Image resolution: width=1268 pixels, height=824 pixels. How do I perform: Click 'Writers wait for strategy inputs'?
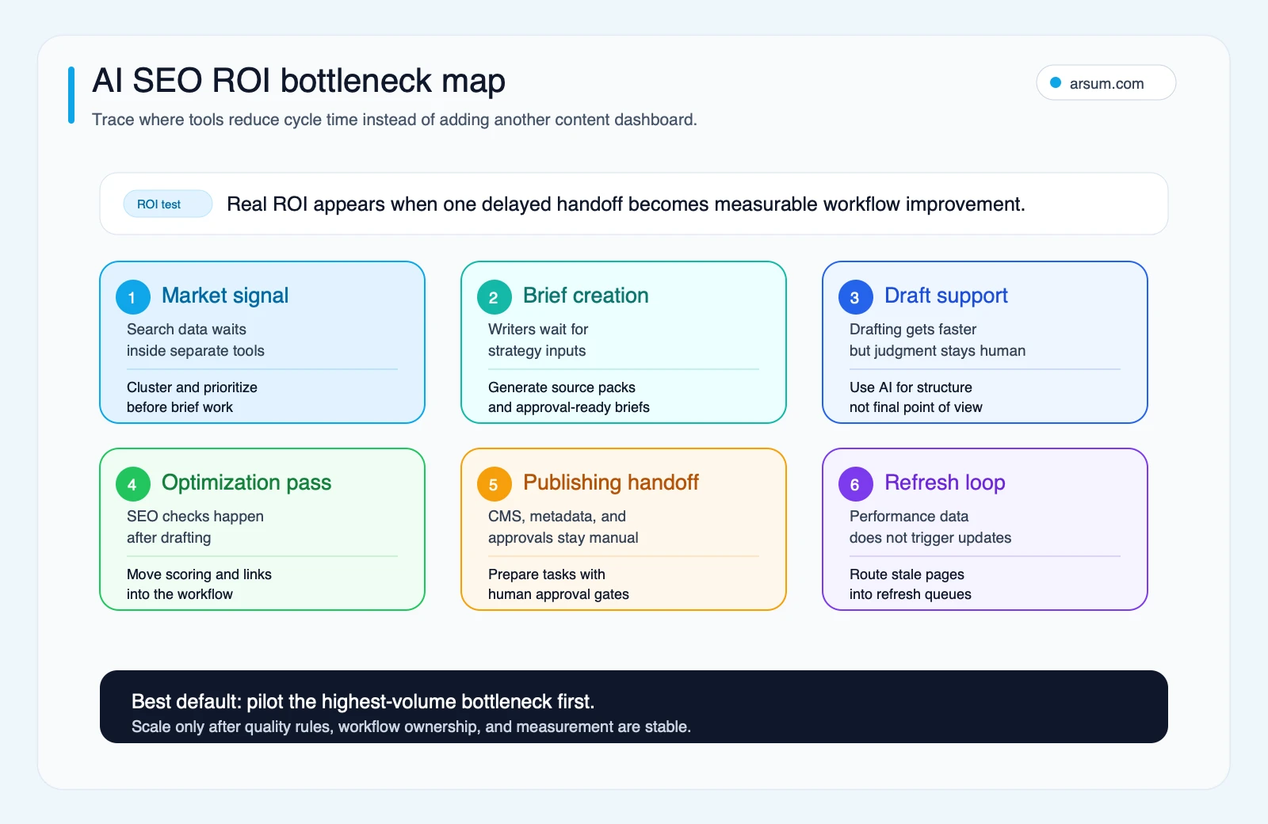(x=538, y=340)
